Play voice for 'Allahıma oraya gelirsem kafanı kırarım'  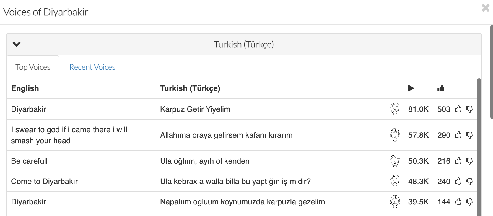395,135
